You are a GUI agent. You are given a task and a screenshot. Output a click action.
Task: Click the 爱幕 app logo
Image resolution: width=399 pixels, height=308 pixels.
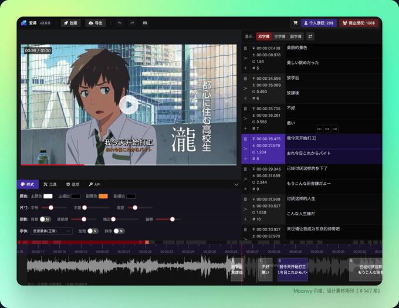[24, 23]
